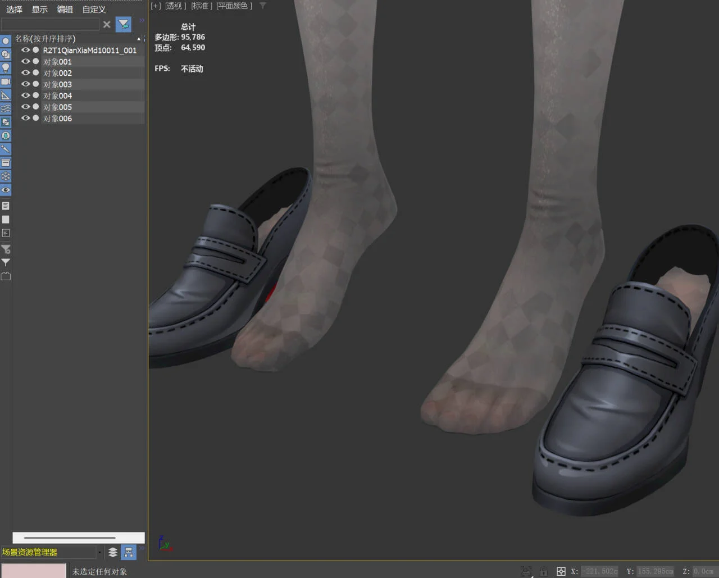
Task: Toggle the display cameras filter icon
Action: [x=6, y=81]
